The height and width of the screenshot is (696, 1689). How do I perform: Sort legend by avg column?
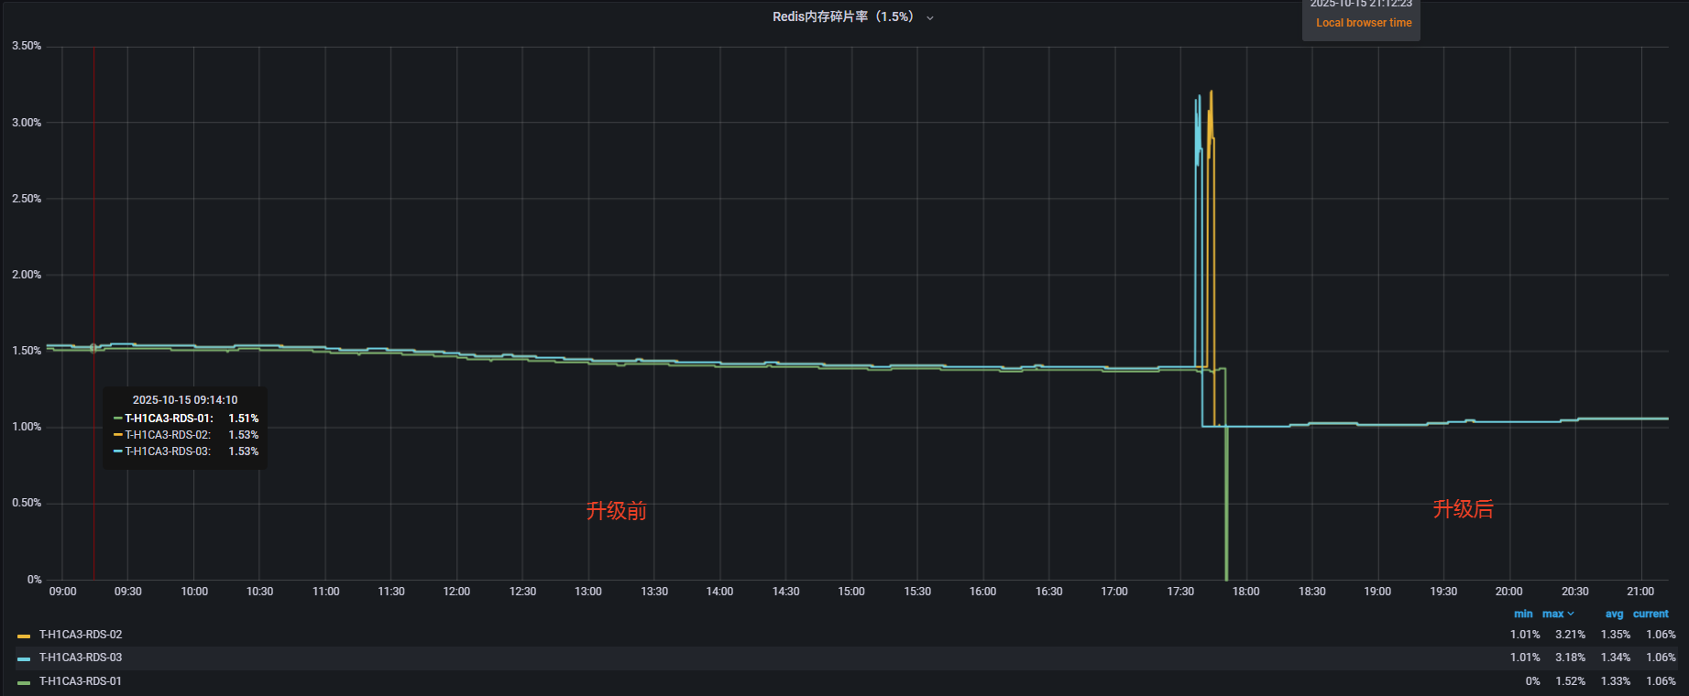(x=1614, y=614)
